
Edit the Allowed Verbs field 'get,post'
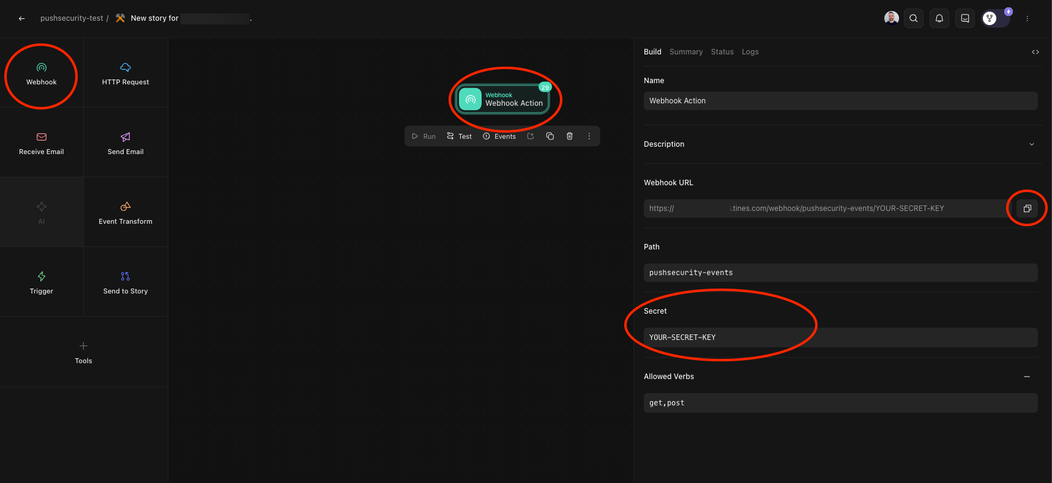tap(841, 403)
